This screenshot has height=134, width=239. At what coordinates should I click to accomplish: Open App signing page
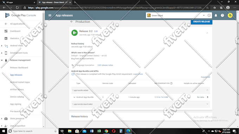[15, 104]
